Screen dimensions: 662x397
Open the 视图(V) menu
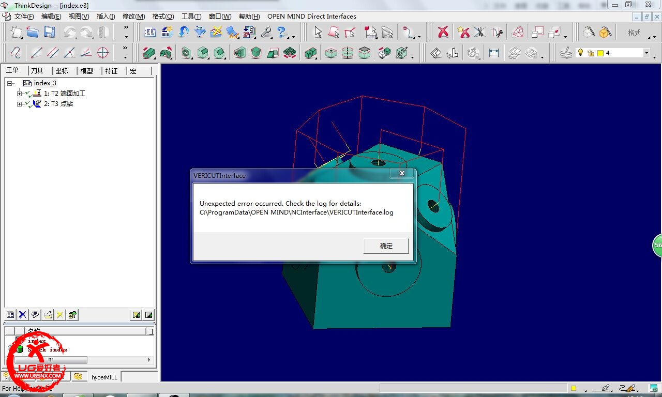pos(79,17)
